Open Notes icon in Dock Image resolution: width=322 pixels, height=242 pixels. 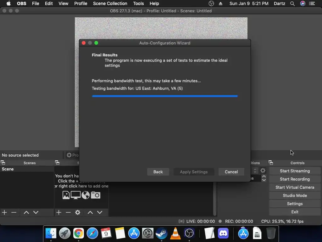pos(120,233)
